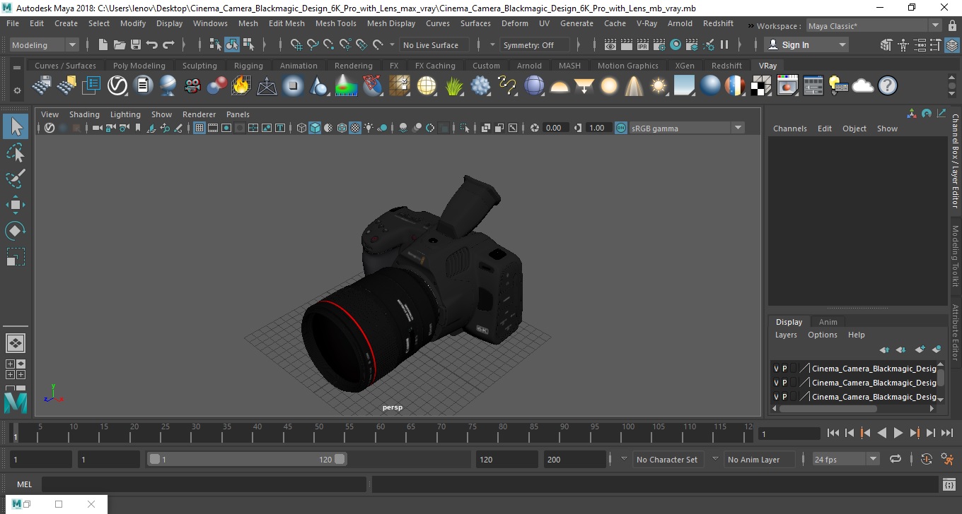This screenshot has width=962, height=514.
Task: Open the viewport Shading menu
Action: (x=84, y=114)
